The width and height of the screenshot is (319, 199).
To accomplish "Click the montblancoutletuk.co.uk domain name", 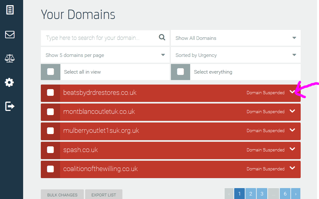I will click(99, 112).
